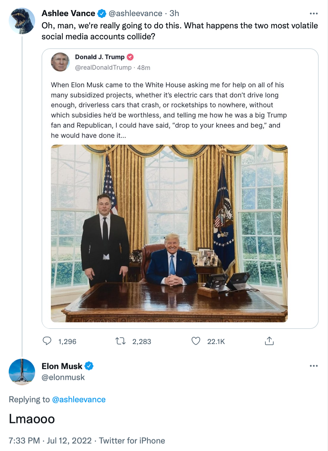Screen dimensions: 328x451
Task: Like the tweet with the heart icon
Action: 196,341
